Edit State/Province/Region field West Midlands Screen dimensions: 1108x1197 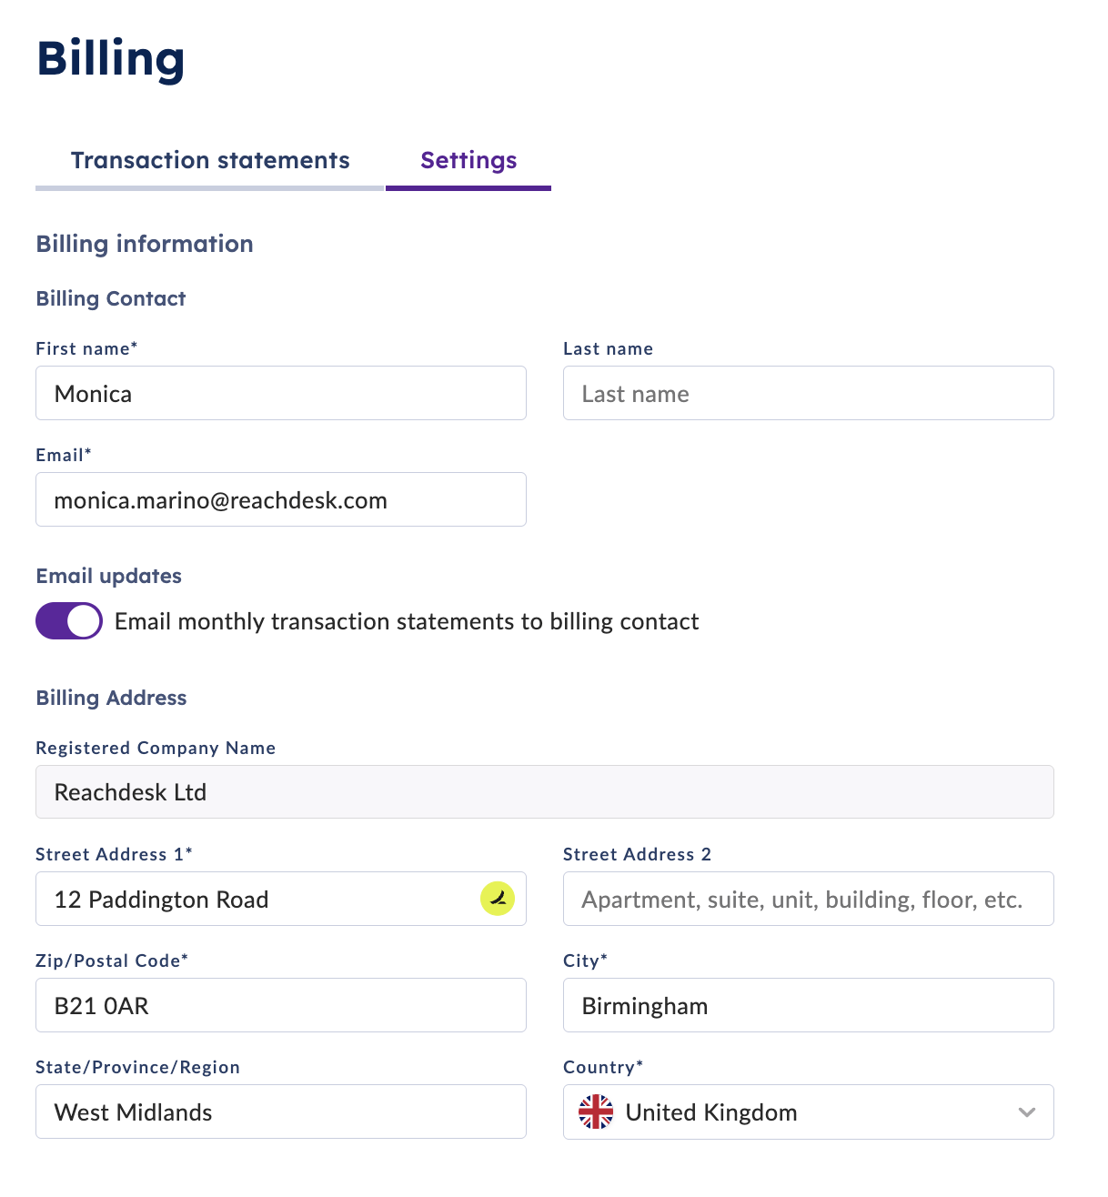281,1111
